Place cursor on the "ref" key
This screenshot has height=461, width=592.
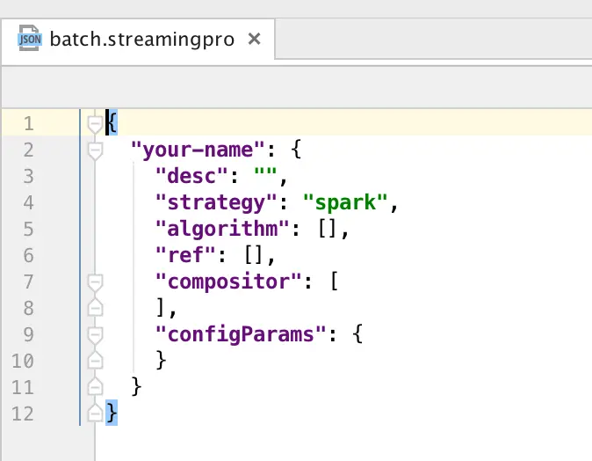pos(185,255)
